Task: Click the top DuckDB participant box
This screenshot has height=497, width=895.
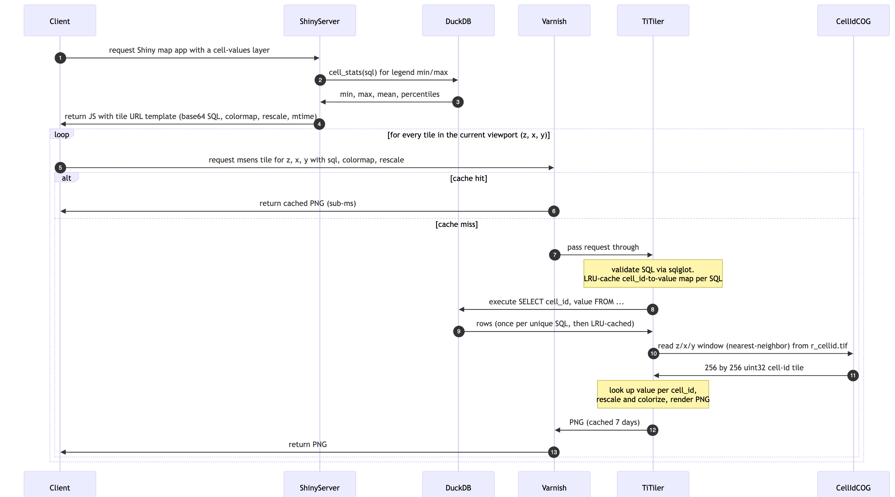Action: point(458,20)
